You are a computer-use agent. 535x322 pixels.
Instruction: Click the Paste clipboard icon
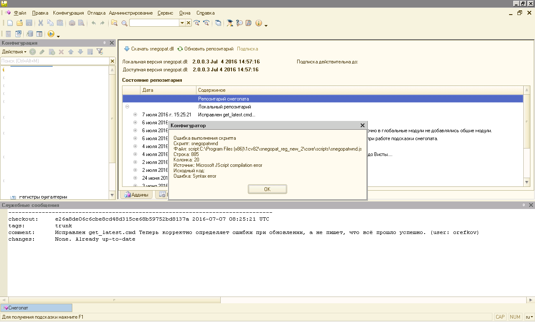(60, 23)
